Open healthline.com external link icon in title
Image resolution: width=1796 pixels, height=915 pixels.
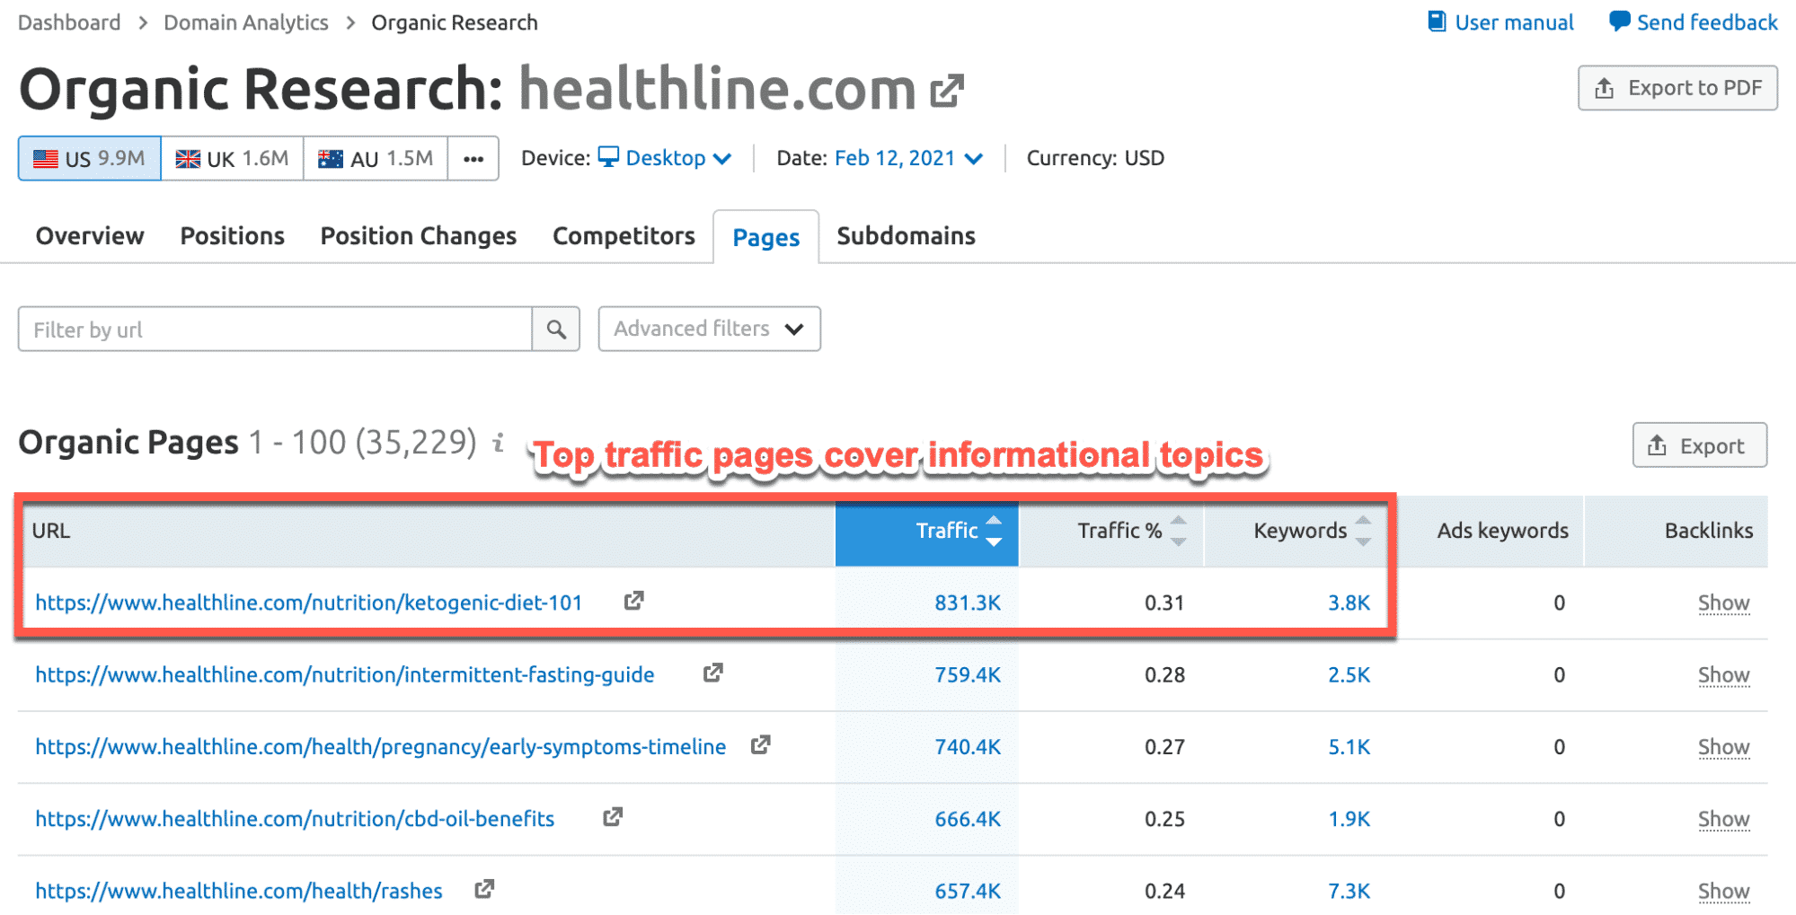tap(946, 91)
